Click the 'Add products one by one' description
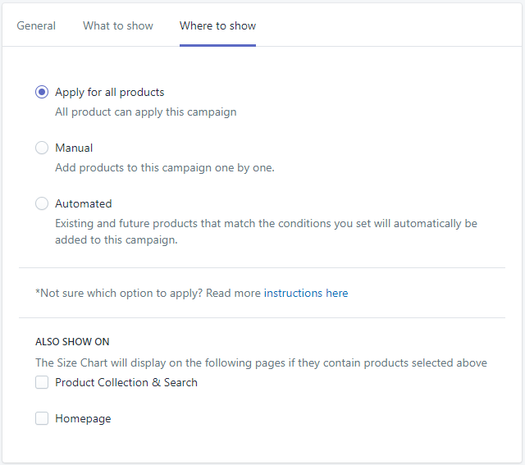 coord(165,167)
